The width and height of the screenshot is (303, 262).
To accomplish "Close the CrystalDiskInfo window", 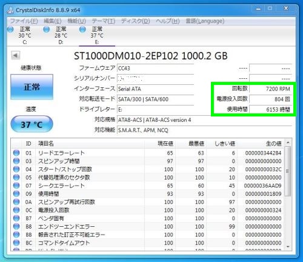I will (x=286, y=8).
